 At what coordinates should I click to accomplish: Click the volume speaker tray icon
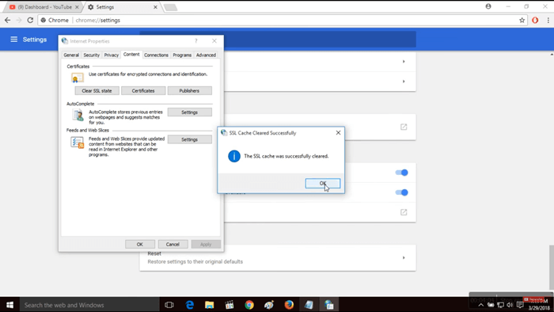coord(510,305)
